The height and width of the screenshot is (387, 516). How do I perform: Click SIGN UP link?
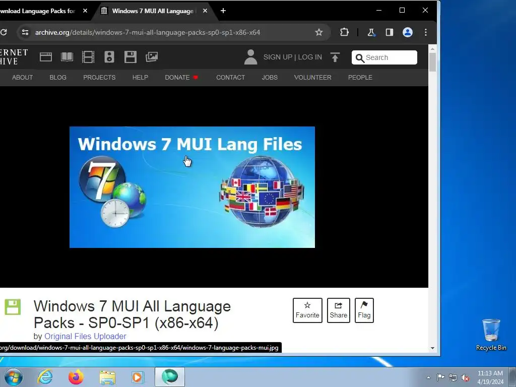tap(278, 57)
